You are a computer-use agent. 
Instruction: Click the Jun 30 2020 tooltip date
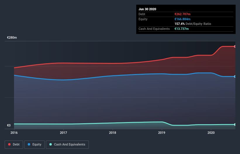pyautogui.click(x=147, y=9)
